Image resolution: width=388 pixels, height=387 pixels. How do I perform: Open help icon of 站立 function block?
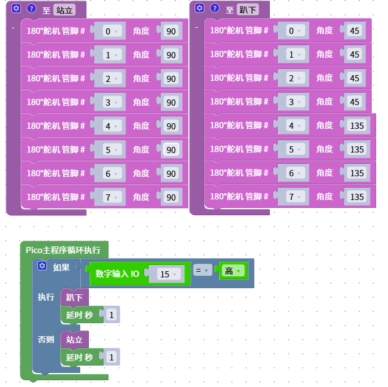pos(31,8)
